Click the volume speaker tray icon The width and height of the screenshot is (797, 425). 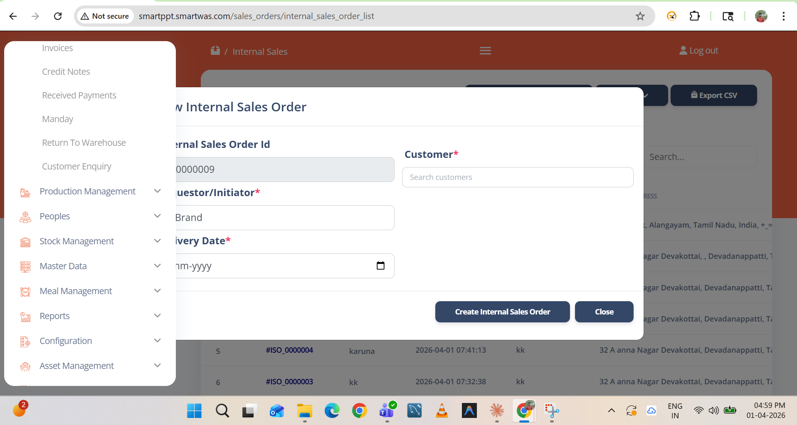(713, 410)
